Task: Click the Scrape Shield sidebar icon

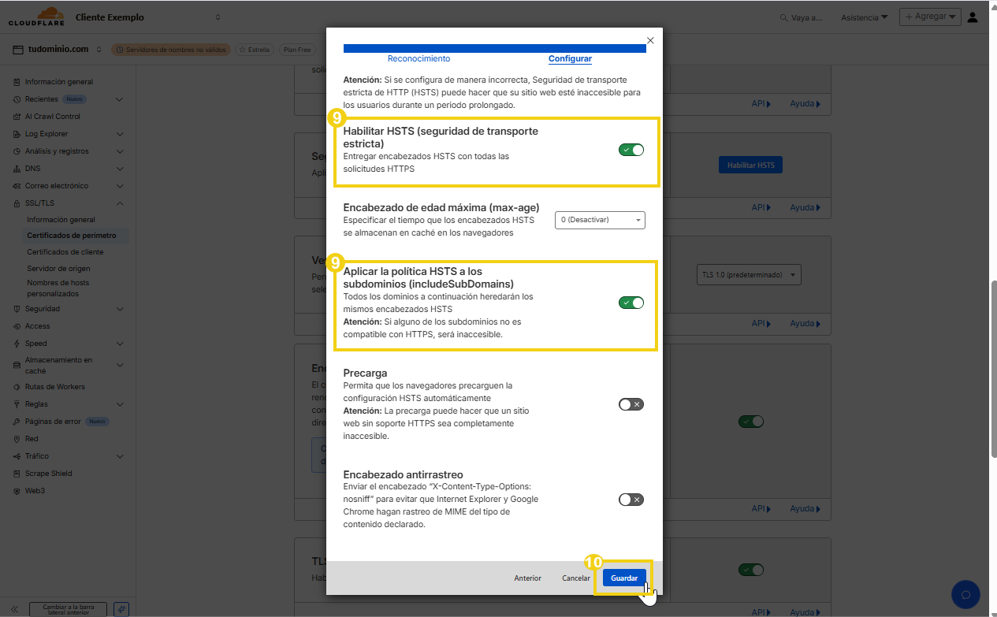Action: pos(16,473)
